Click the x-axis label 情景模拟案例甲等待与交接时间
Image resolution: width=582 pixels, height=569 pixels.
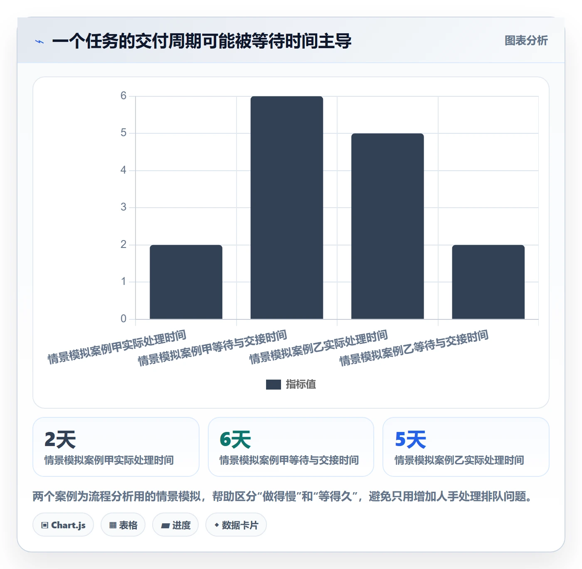(x=212, y=348)
